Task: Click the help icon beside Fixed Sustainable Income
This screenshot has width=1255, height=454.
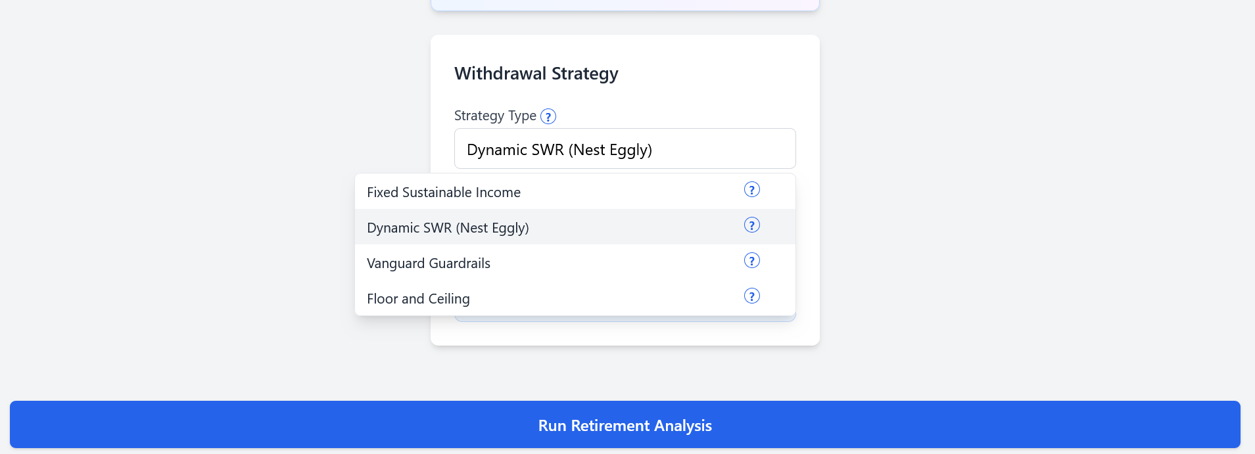Action: tap(751, 189)
